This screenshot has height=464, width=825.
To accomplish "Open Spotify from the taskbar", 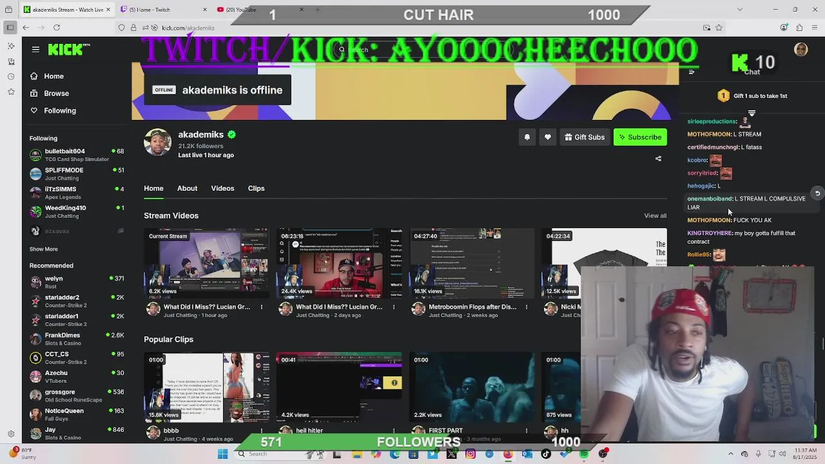I will coord(584,454).
